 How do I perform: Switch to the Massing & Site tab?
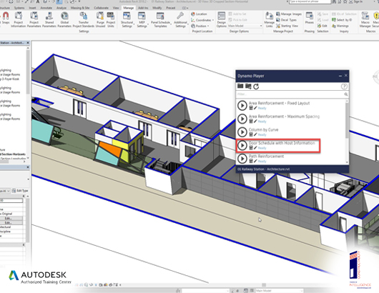click(x=80, y=8)
